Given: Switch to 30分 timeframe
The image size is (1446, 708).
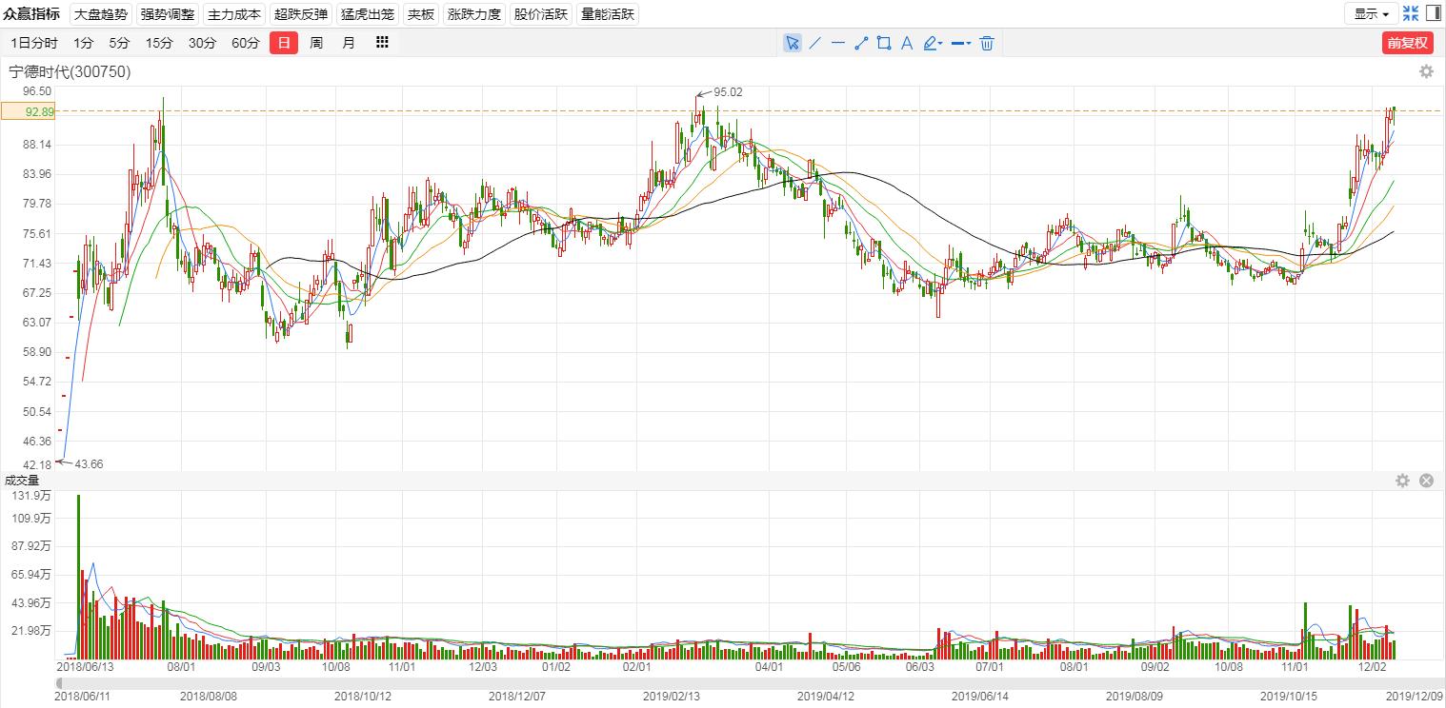Looking at the screenshot, I should tap(202, 43).
